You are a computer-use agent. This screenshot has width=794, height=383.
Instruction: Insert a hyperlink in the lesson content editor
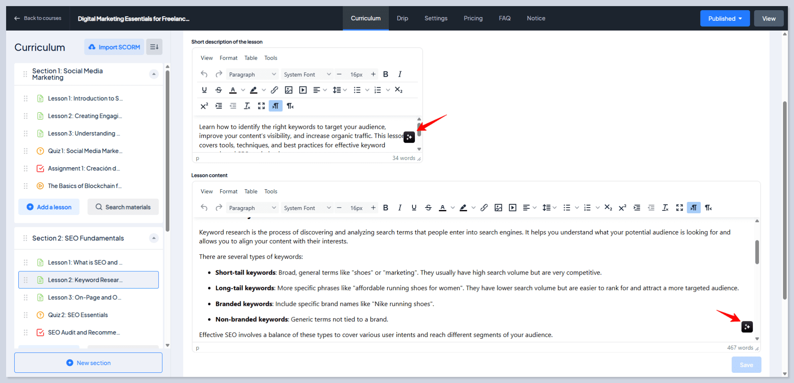point(484,208)
